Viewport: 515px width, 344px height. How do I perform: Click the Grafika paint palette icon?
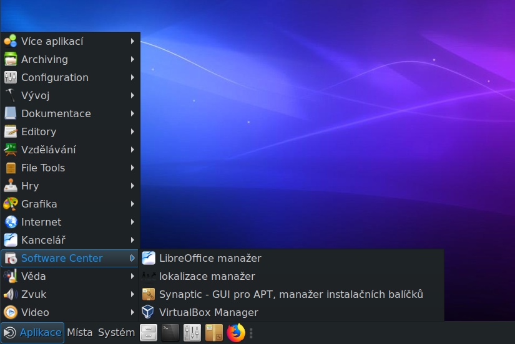tap(10, 204)
